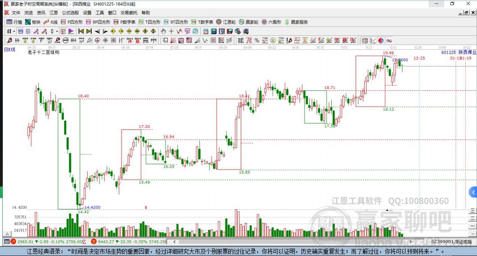Click the SZ399001 深证成指 status entry

tap(451, 242)
